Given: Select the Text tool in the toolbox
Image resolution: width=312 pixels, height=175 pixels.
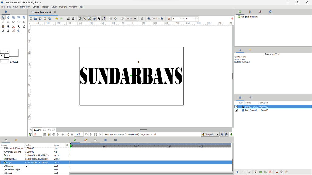Looking at the screenshot, I should coord(8,31).
